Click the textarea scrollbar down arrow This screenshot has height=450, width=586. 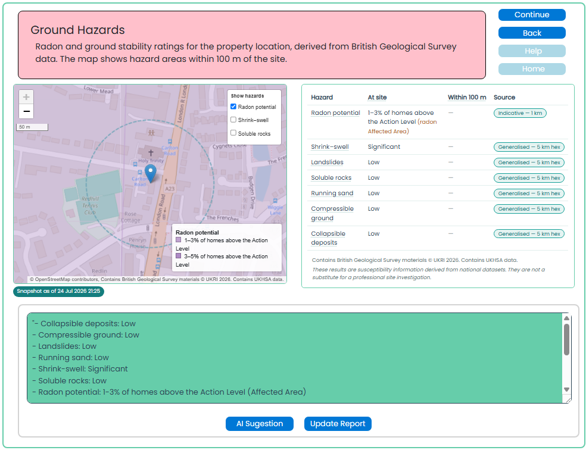point(566,389)
